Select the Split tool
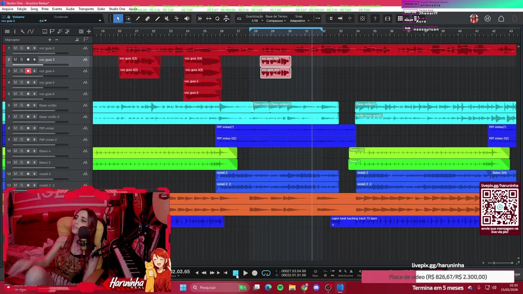The height and width of the screenshot is (294, 523). point(138,19)
